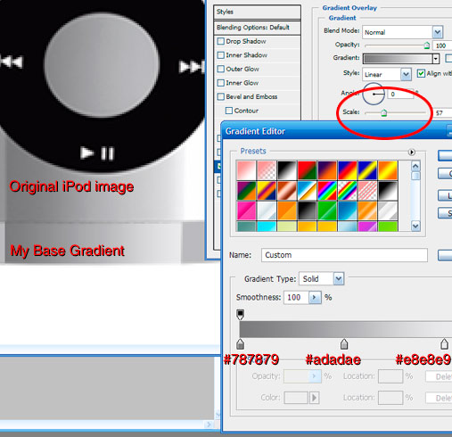Select the violet to orange gradient preset
Screen dimensions: 452x437
pyautogui.click(x=327, y=170)
